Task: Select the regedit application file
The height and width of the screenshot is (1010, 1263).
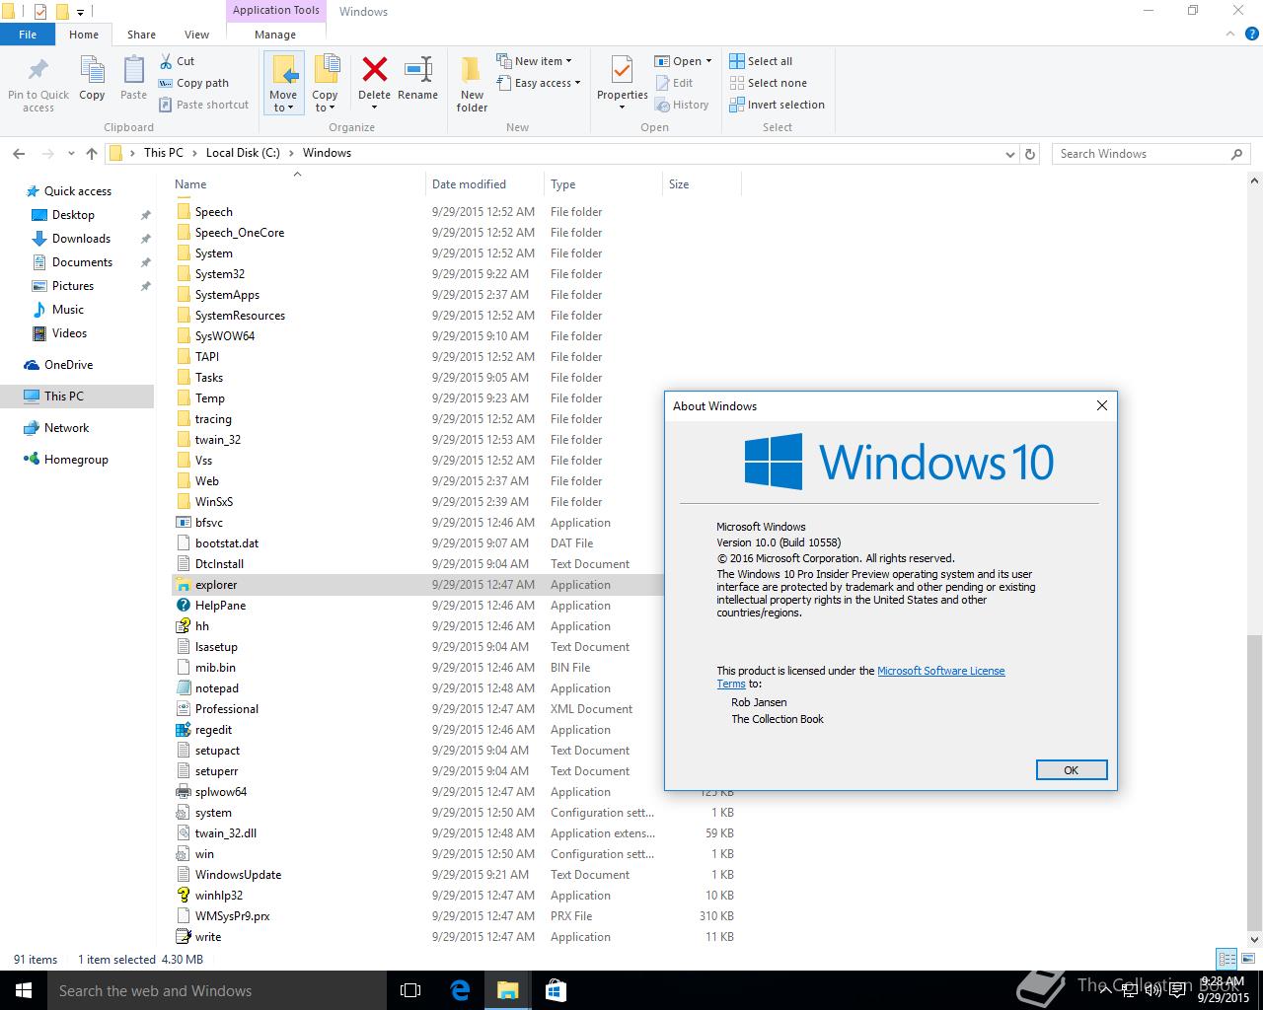Action: pos(213,730)
